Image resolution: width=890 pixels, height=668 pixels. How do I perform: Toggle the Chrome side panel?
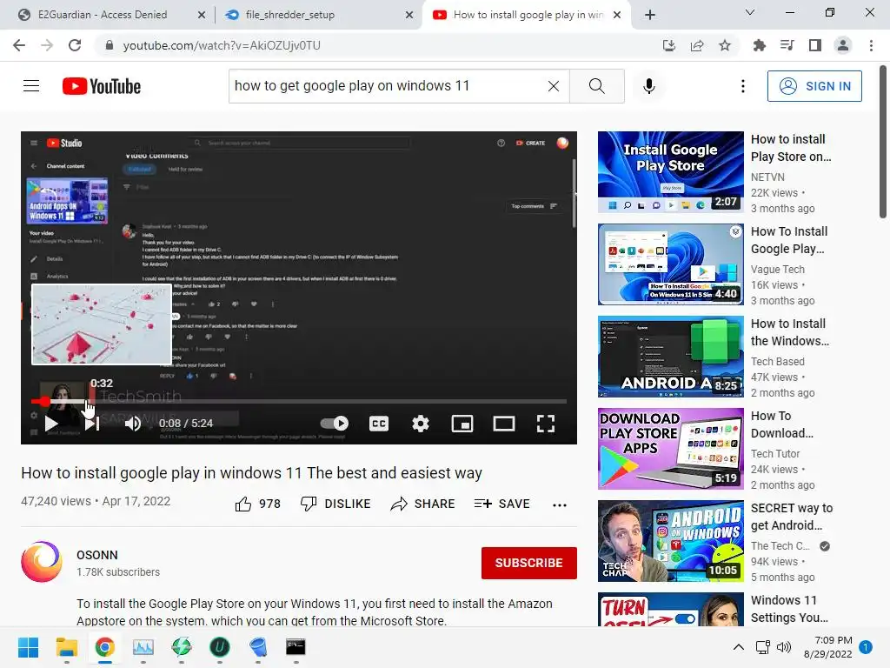point(815,45)
